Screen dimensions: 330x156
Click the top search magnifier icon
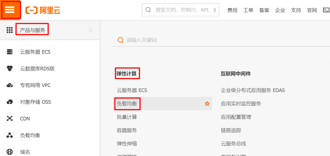tap(148, 10)
